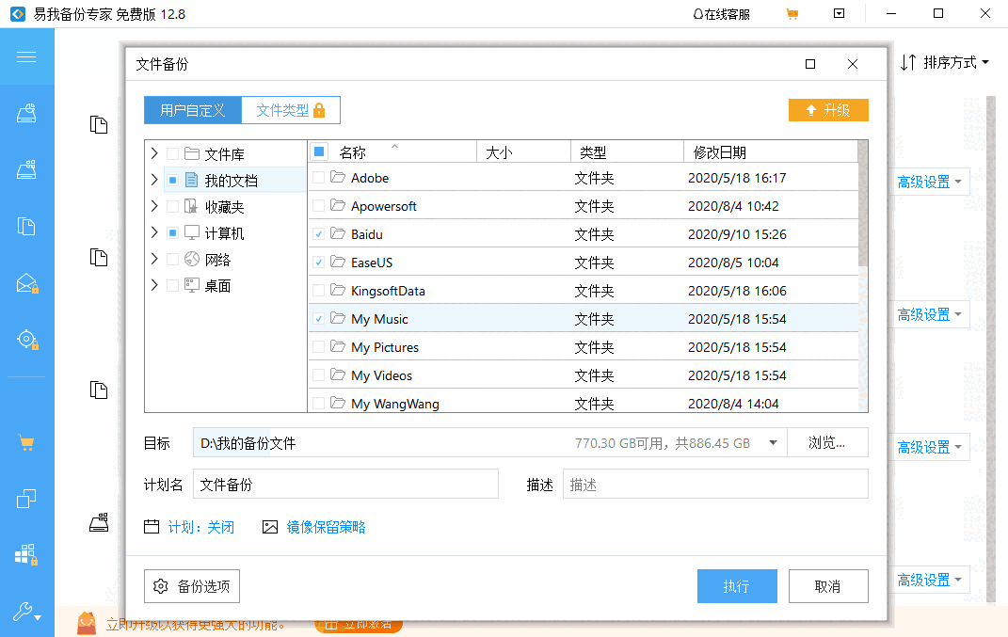This screenshot has width=1008, height=637.
Task: Click the file list vertical scrollbar
Action: coord(863,216)
